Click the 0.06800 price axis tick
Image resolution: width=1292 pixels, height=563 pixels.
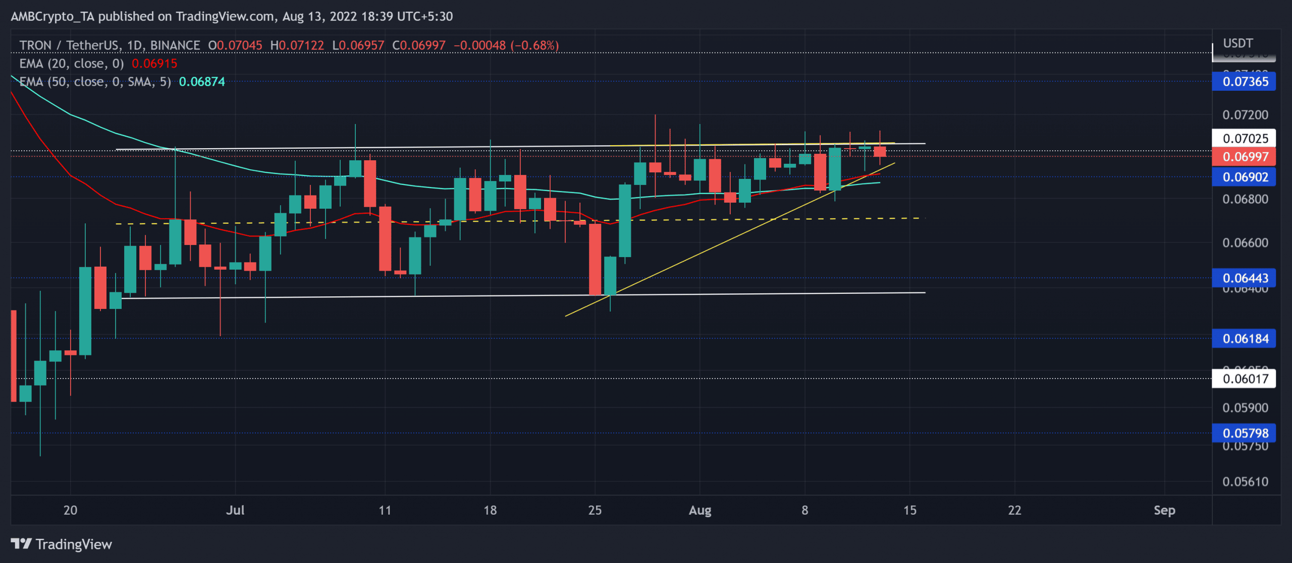pos(1245,199)
